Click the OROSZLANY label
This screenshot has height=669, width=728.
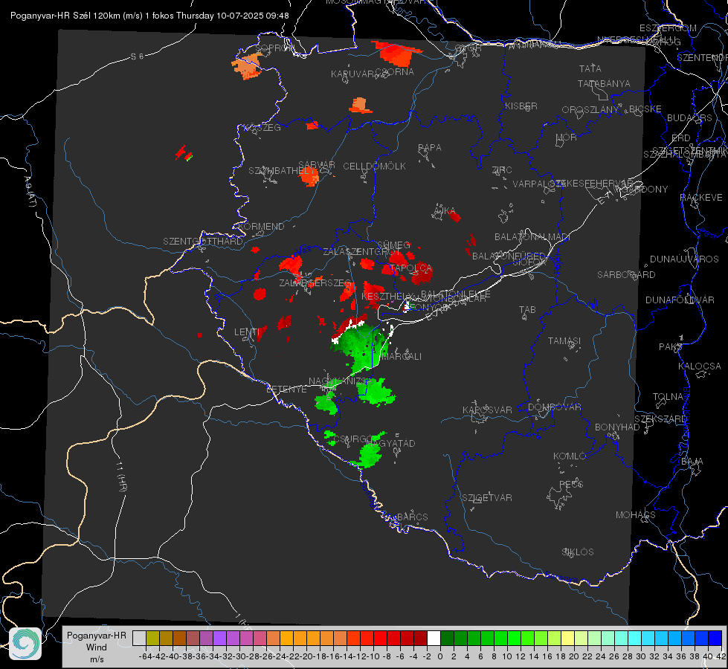(x=590, y=110)
